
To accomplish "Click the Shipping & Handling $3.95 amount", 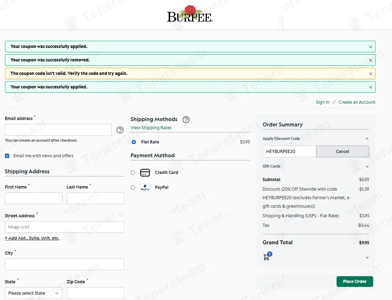I will 364,216.
